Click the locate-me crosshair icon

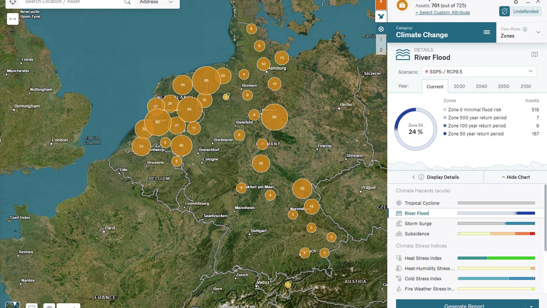click(12, 2)
